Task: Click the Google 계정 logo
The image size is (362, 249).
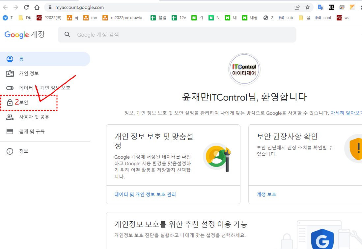Action: click(x=24, y=35)
